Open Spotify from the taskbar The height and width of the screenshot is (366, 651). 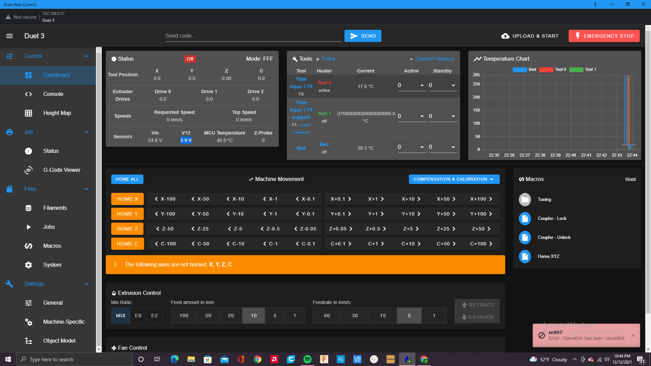[x=308, y=359]
